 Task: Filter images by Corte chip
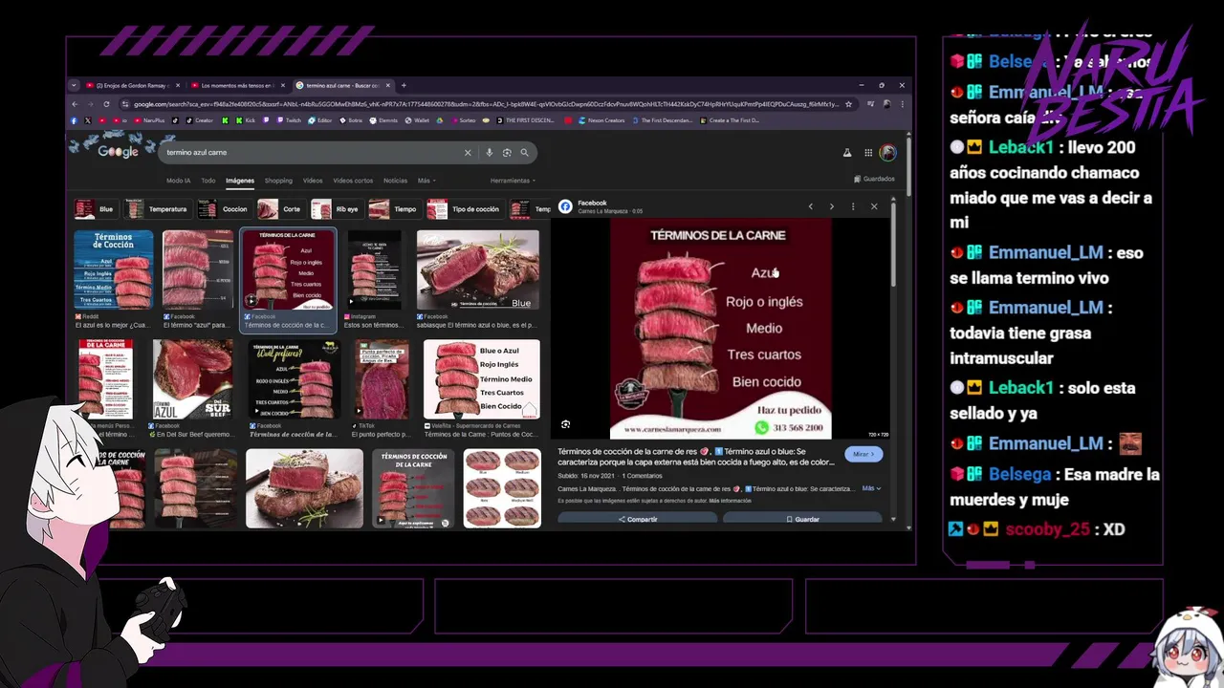click(280, 209)
